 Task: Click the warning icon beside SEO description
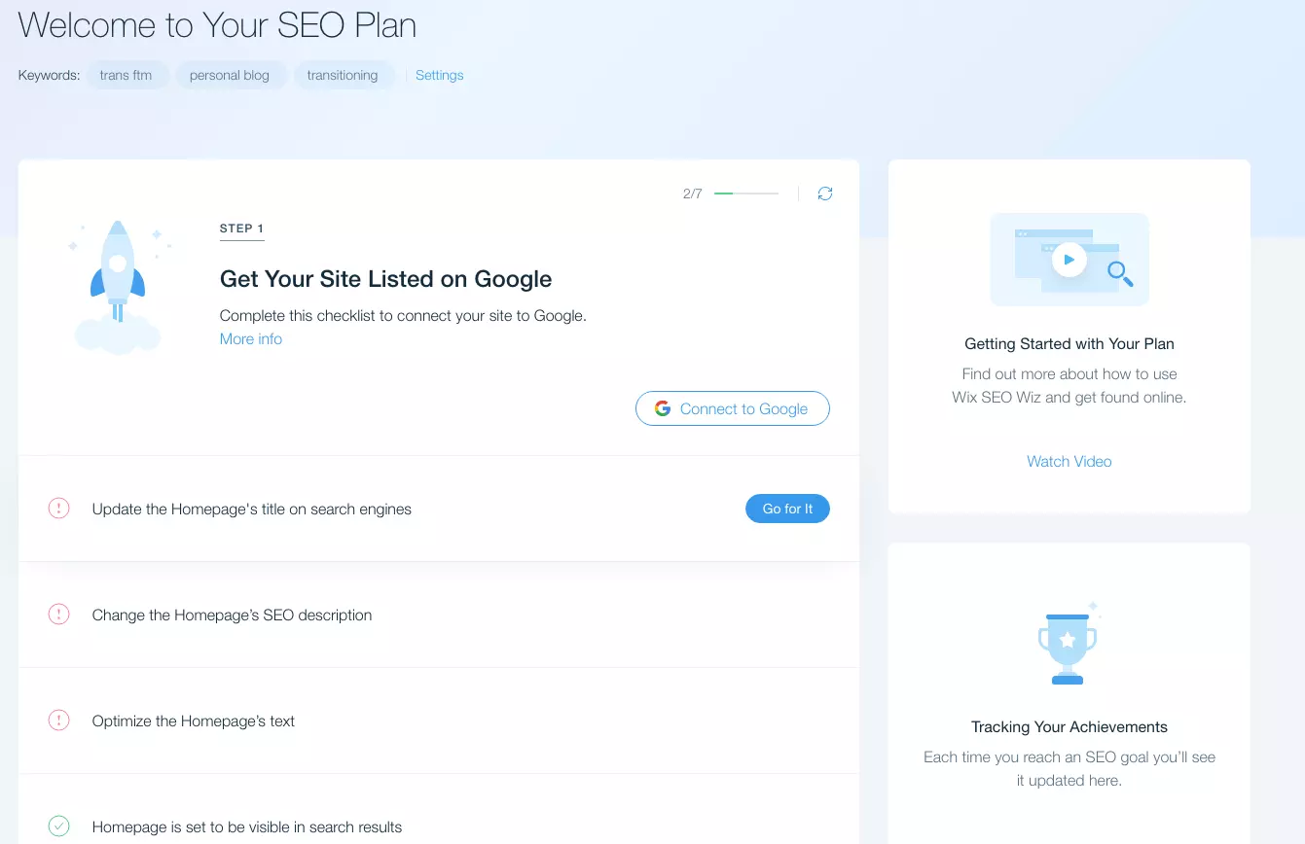click(59, 615)
